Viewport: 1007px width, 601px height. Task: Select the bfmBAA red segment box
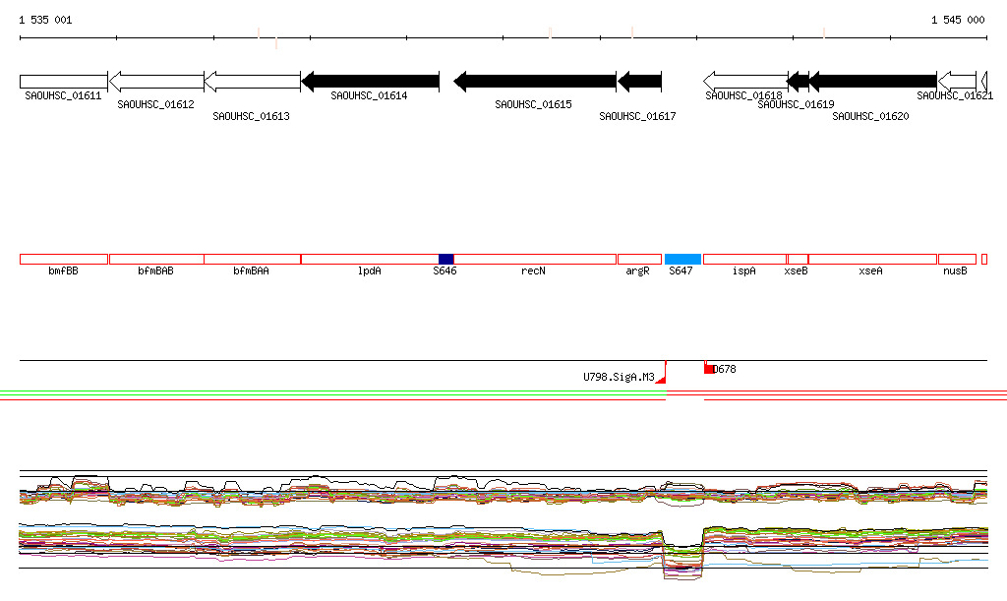click(x=253, y=260)
